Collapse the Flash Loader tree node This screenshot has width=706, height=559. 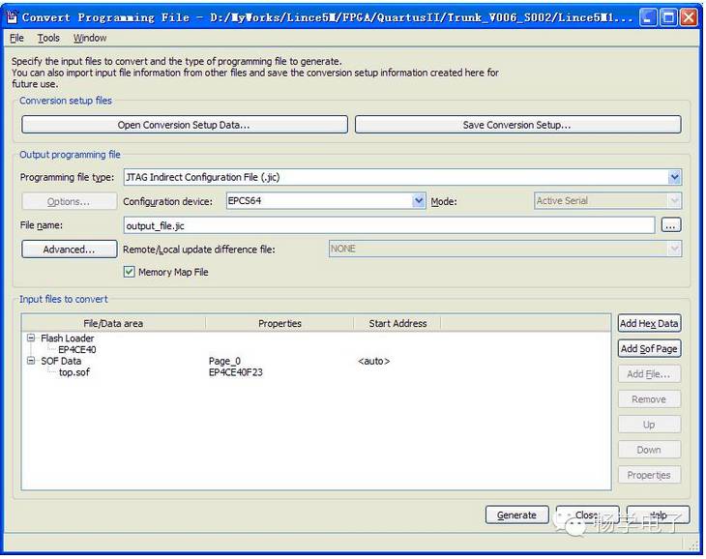click(31, 338)
